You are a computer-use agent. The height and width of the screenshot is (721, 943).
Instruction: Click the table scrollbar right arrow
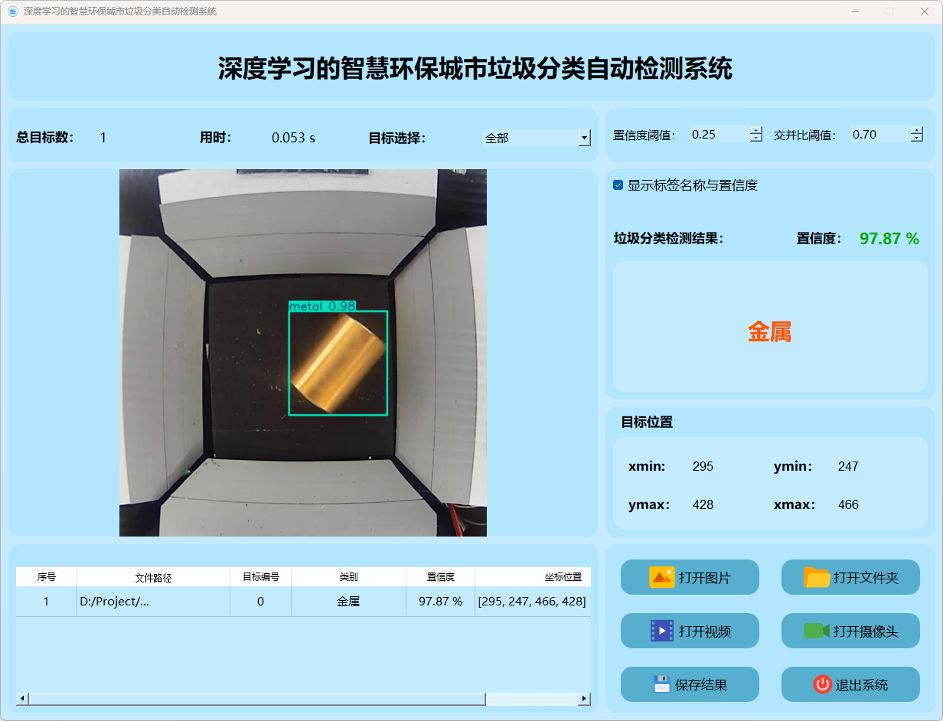(x=585, y=699)
